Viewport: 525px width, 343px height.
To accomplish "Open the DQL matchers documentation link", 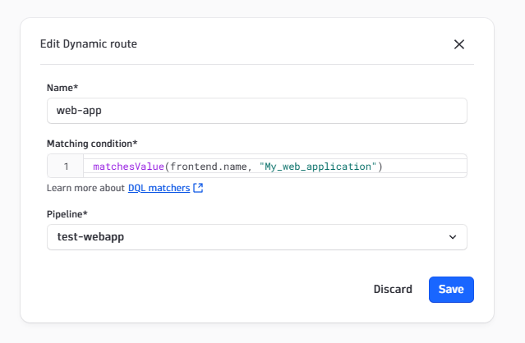I will point(159,188).
